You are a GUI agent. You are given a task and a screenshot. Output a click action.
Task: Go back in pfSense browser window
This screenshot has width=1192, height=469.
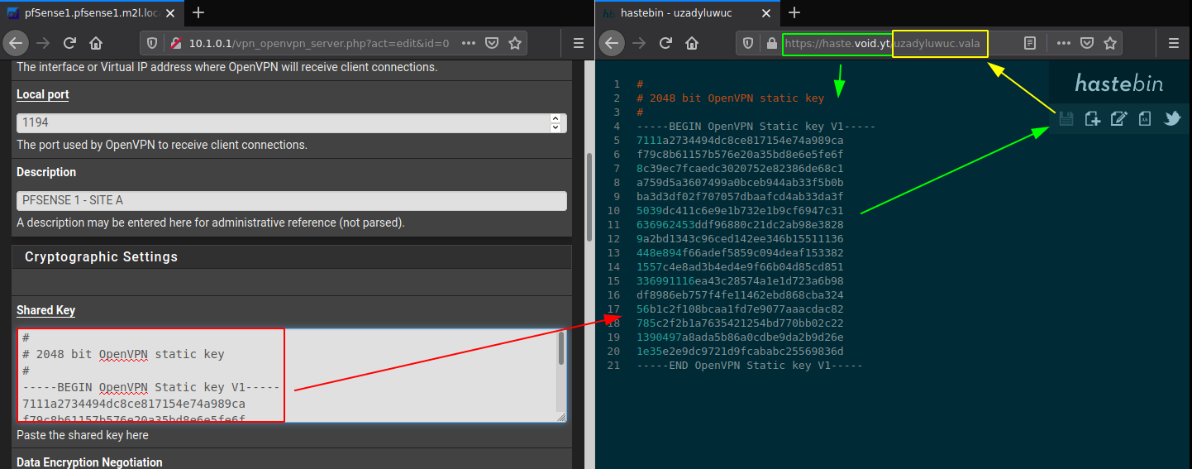(17, 44)
